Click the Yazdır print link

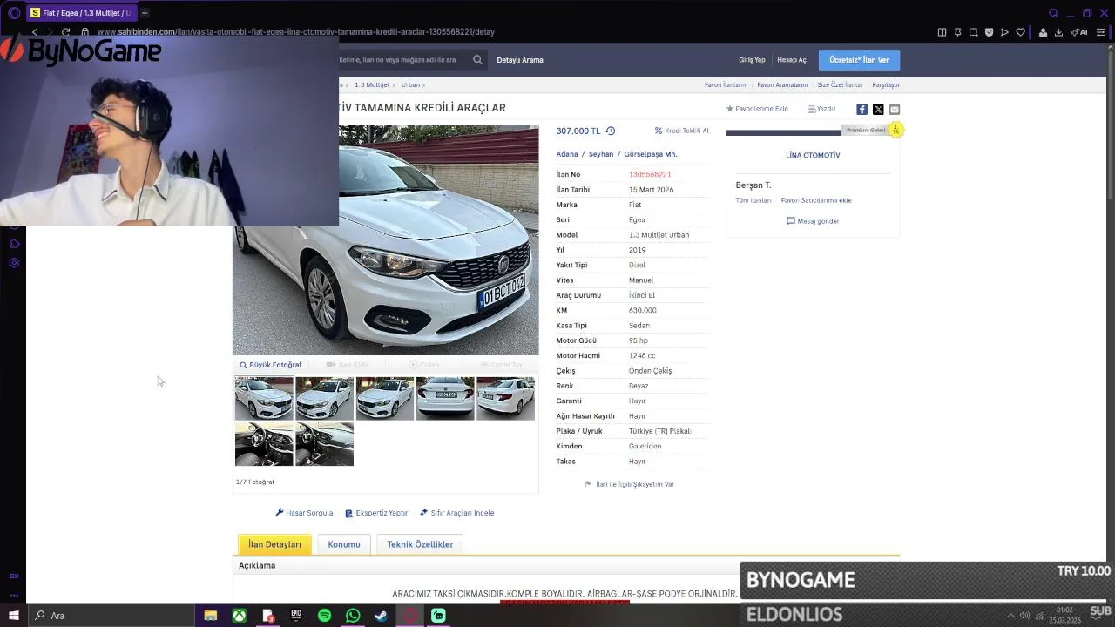coord(821,109)
